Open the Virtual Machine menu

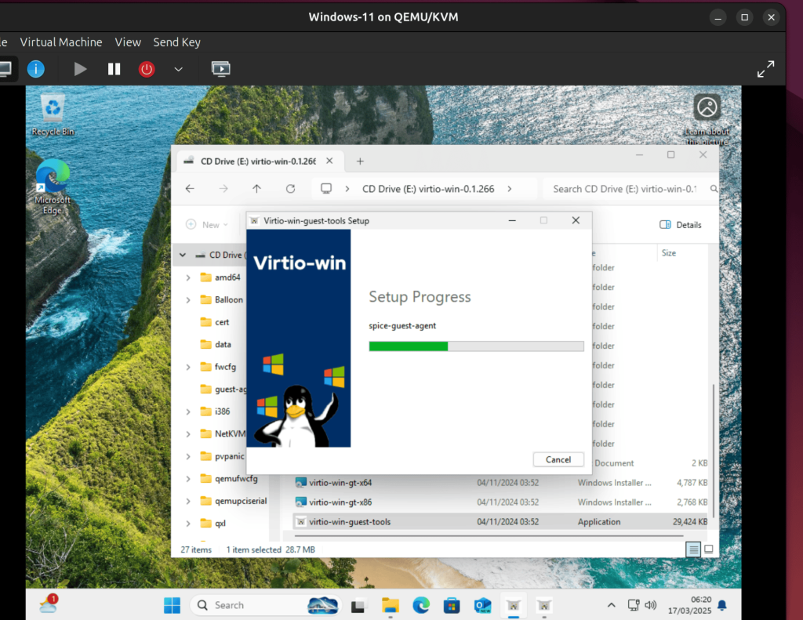(60, 42)
